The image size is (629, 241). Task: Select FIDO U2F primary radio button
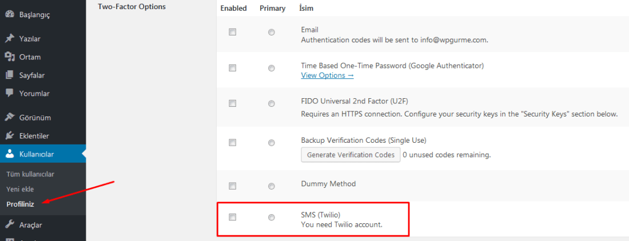point(272,104)
